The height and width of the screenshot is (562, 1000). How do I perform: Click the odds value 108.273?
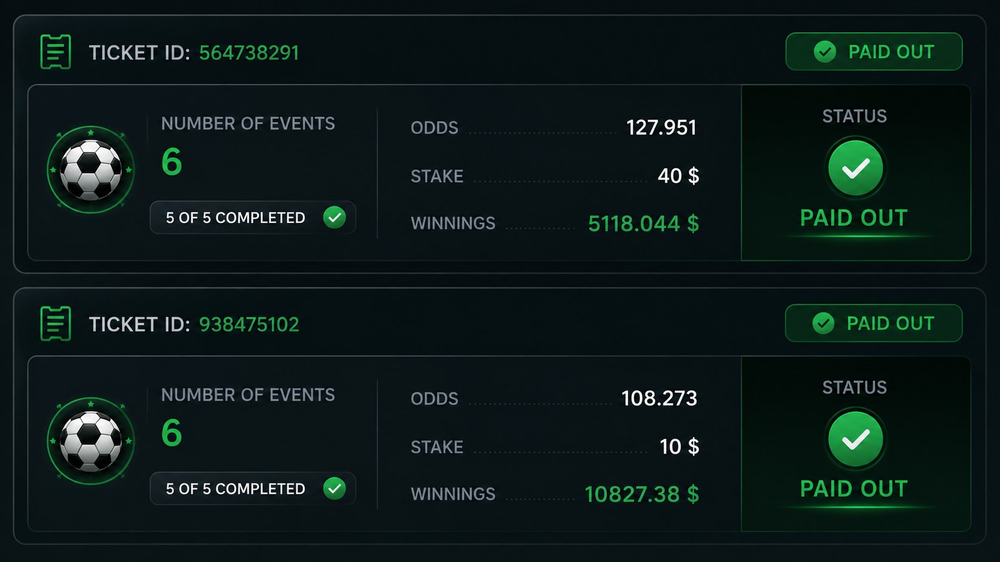coord(659,398)
